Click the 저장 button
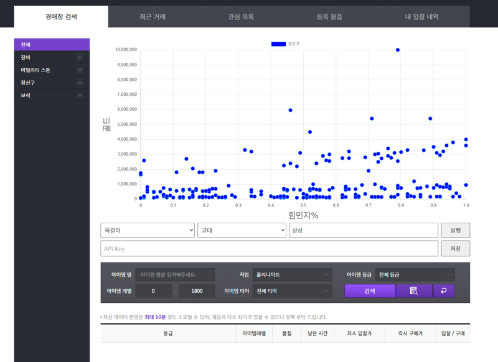This screenshot has width=498, height=362. click(x=456, y=249)
